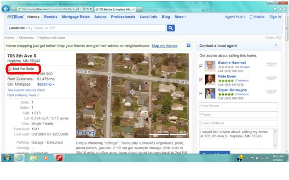Click the Windows Start orb
This screenshot has width=289, height=180.
[7, 158]
